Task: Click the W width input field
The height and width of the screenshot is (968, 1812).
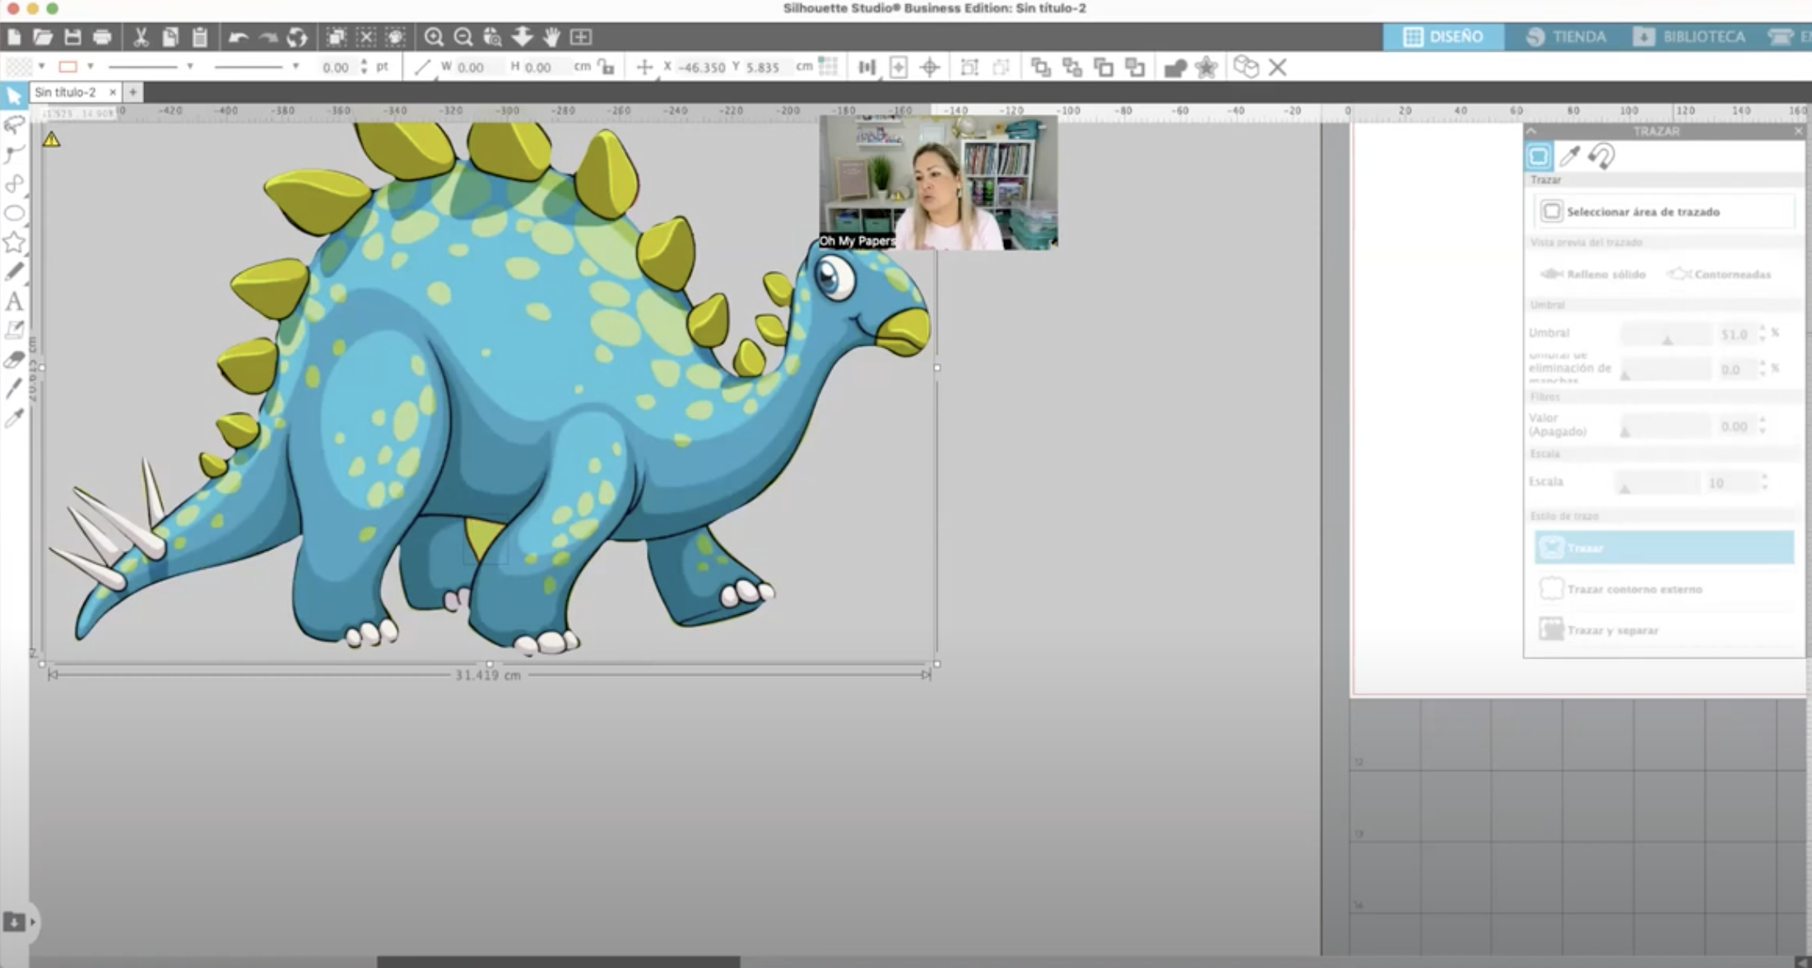Action: (480, 67)
